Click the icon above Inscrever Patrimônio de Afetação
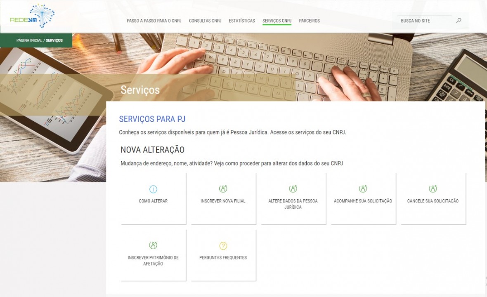The width and height of the screenshot is (487, 297). (x=153, y=245)
